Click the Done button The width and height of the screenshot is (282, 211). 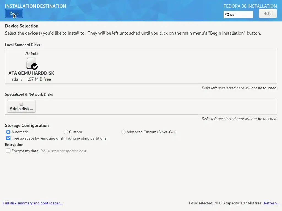pos(14,13)
